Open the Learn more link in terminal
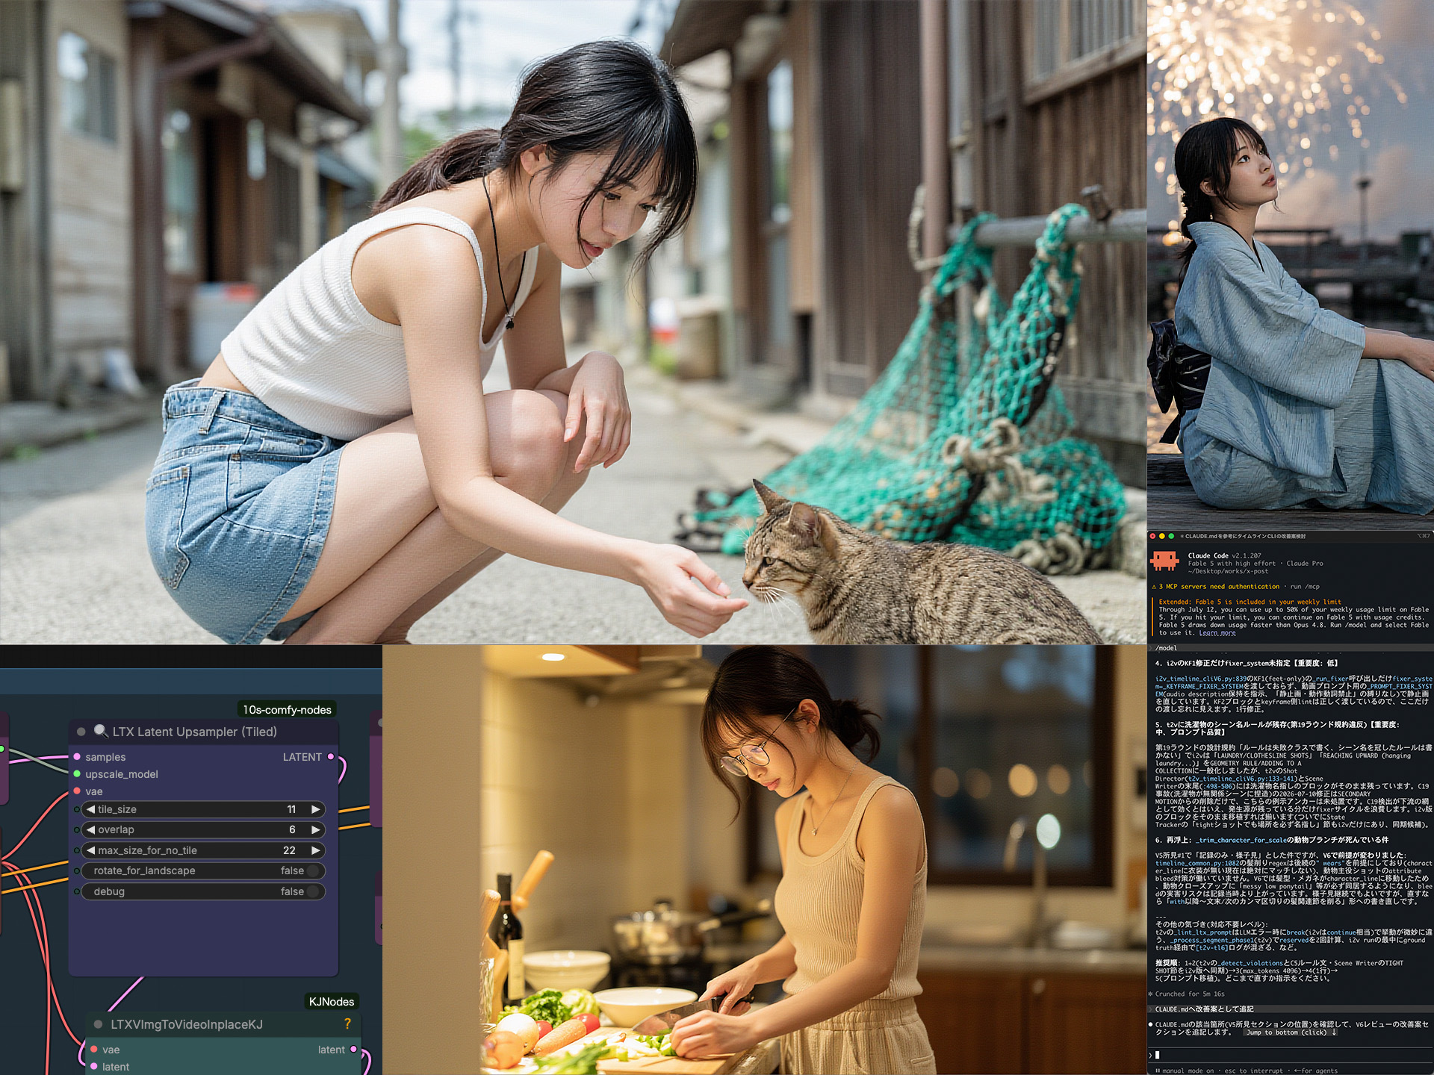The height and width of the screenshot is (1075, 1434). [1217, 633]
